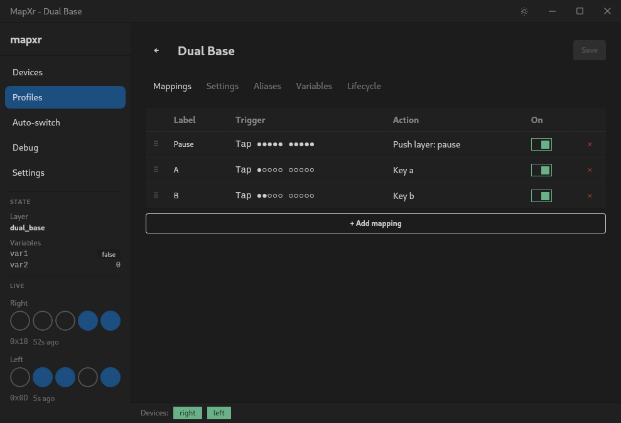Click the red X beside Key b mapping
621x423 pixels.
coord(590,195)
